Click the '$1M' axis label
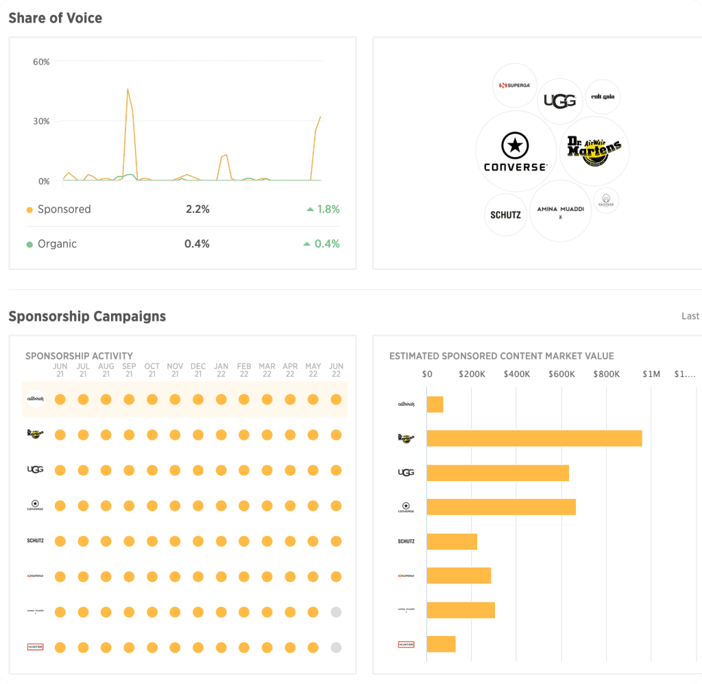702x684 pixels. 651,374
